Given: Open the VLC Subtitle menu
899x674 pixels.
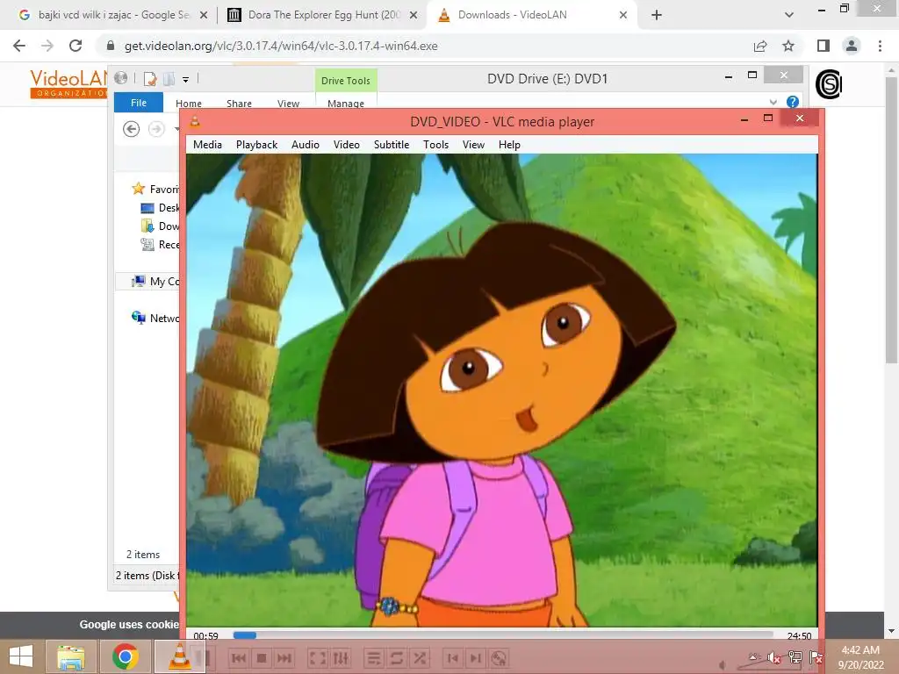Looking at the screenshot, I should pyautogui.click(x=391, y=145).
